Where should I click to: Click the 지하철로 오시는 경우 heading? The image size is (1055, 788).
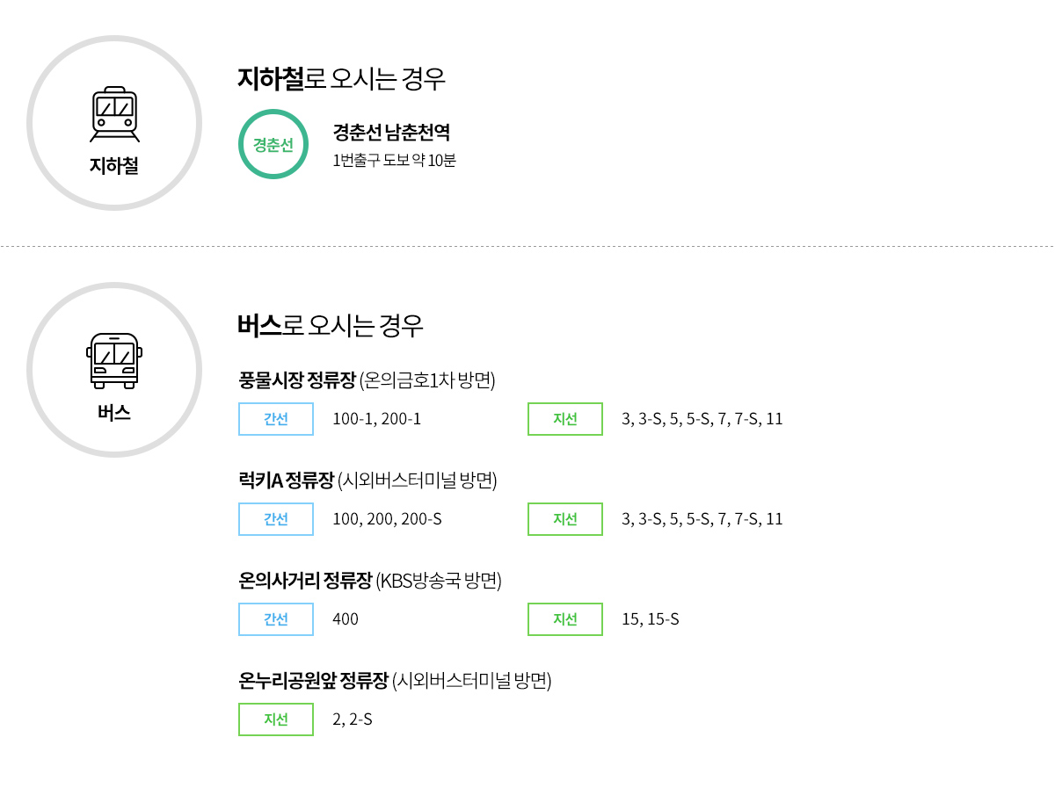[341, 79]
